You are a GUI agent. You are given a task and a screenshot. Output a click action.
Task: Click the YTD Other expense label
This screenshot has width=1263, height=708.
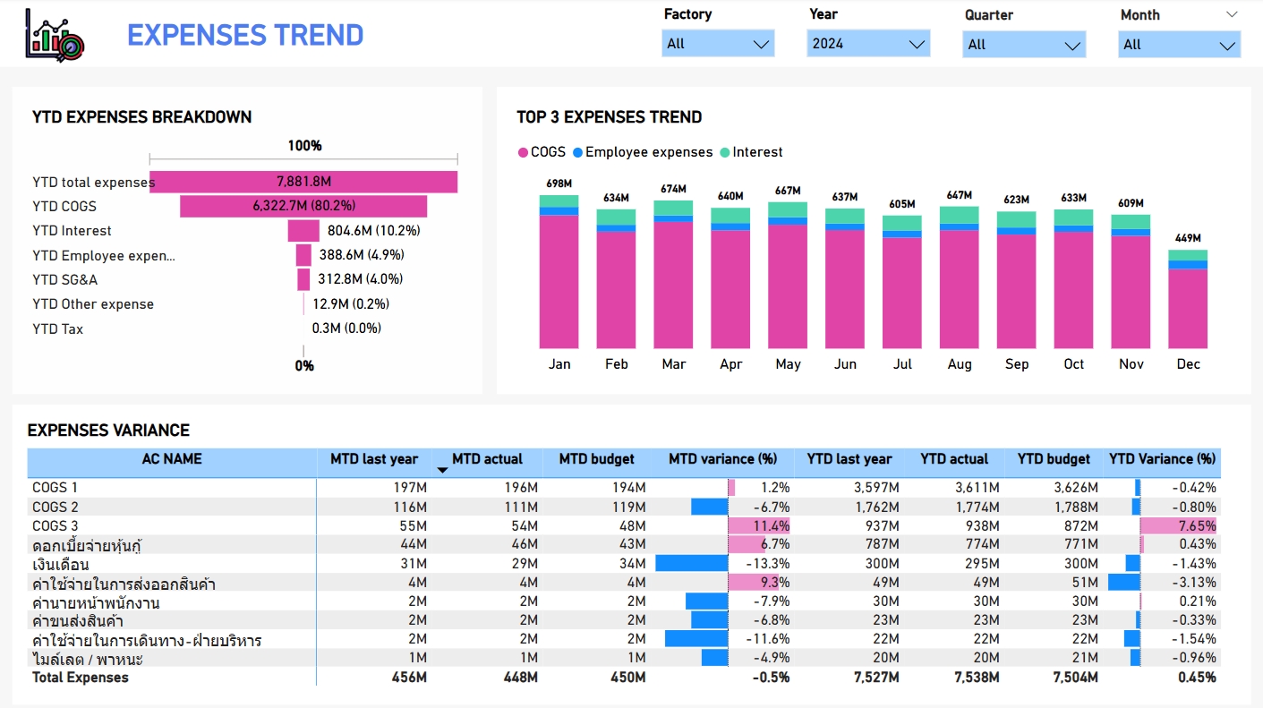point(93,304)
